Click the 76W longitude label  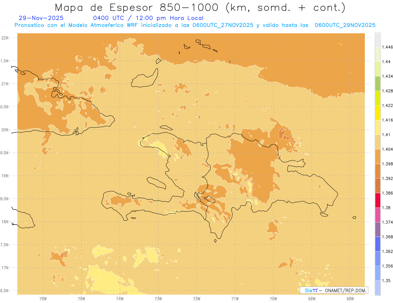coord(43,298)
